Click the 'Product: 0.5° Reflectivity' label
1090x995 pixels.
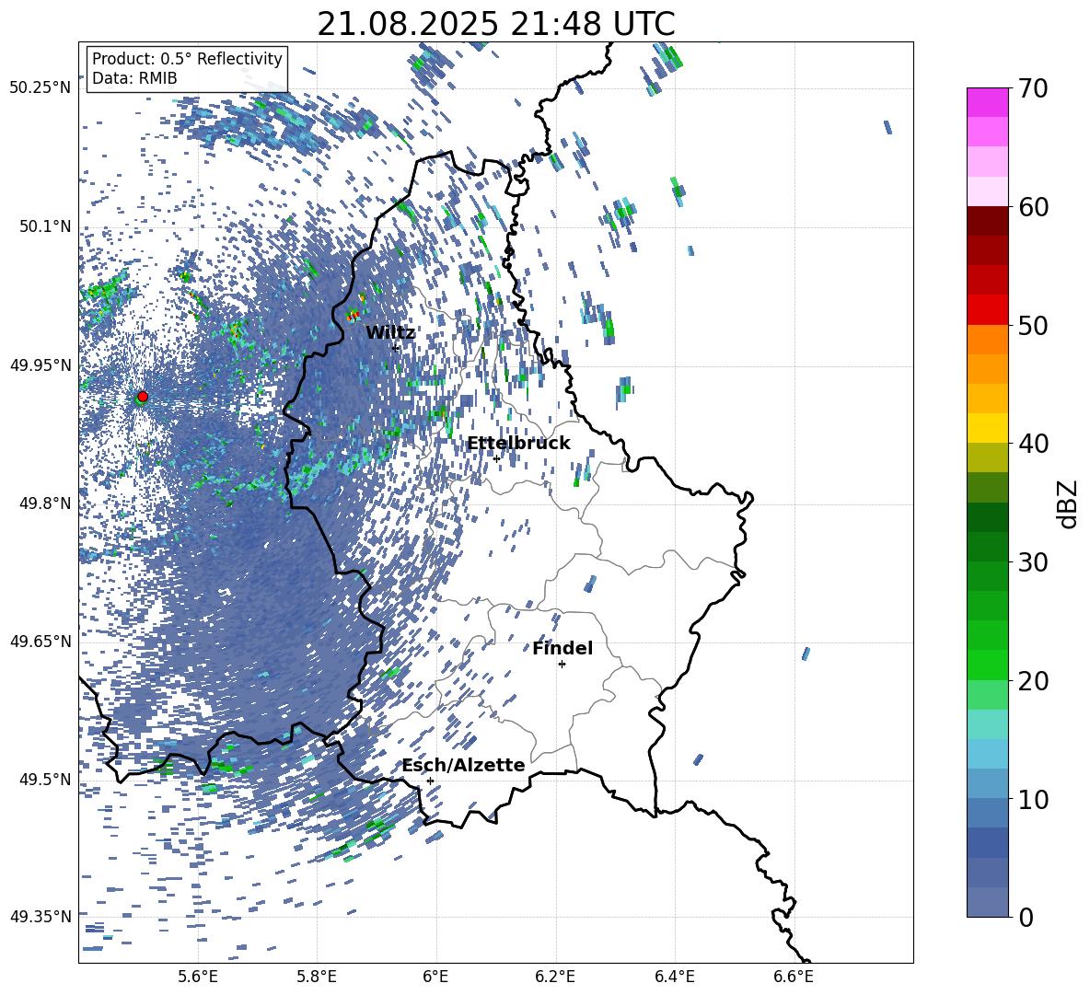pos(187,59)
